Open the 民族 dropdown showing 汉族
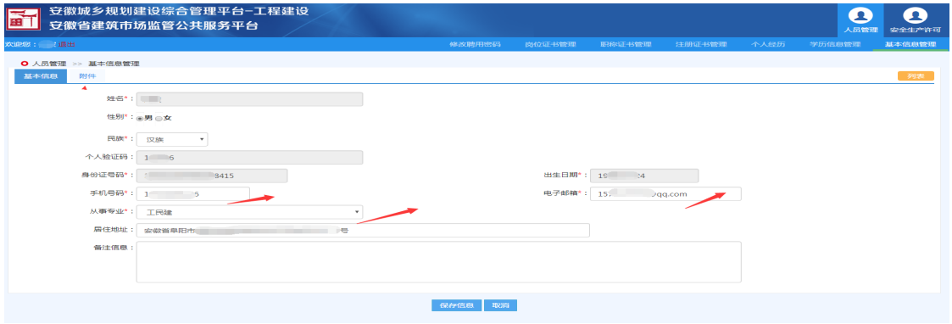The width and height of the screenshot is (952, 324). pyautogui.click(x=172, y=139)
